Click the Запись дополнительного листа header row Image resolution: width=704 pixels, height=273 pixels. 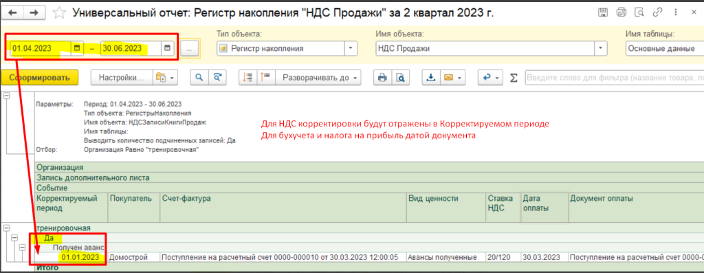pos(369,178)
